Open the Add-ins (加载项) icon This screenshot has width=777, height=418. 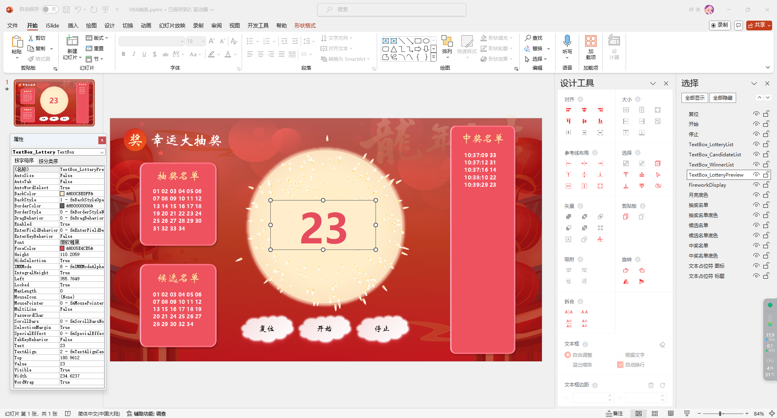590,41
